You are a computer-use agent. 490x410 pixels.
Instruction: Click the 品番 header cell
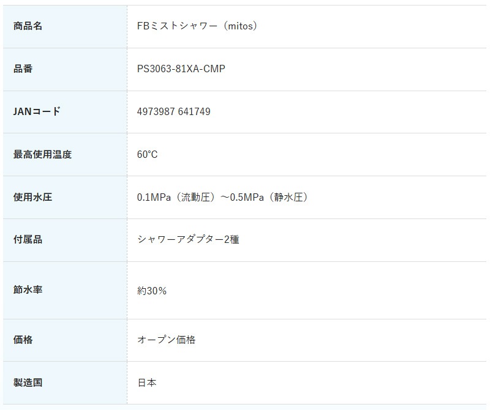pos(23,69)
